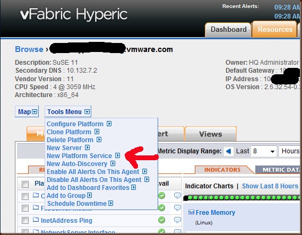Screen dimensions: 302x235
Task: Open the Free Memory chart link
Action: point(215,213)
